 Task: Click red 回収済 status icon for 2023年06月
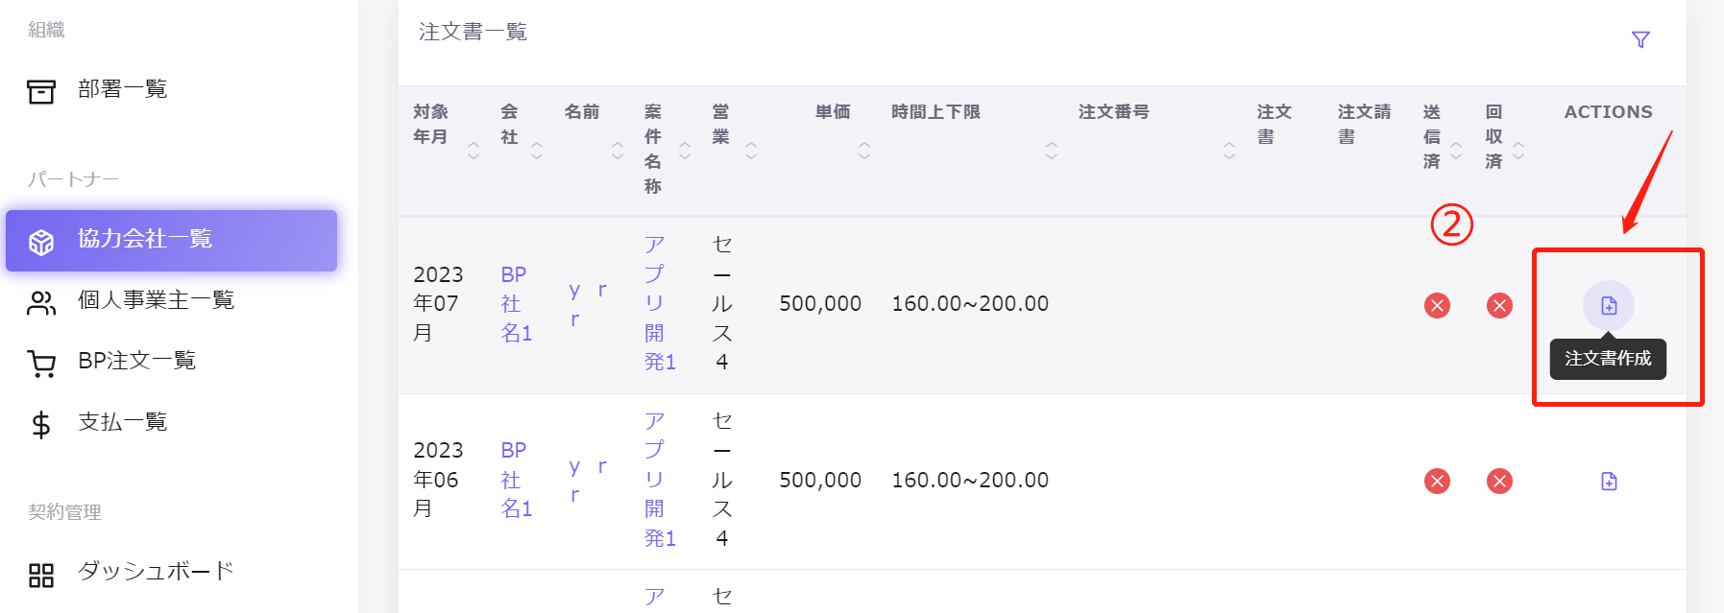point(1499,481)
